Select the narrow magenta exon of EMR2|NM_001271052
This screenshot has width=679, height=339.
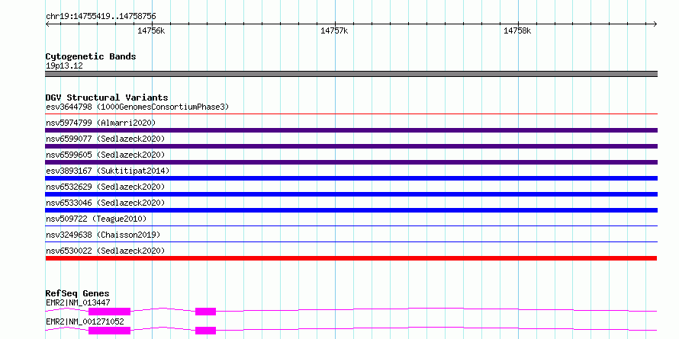tap(206, 331)
